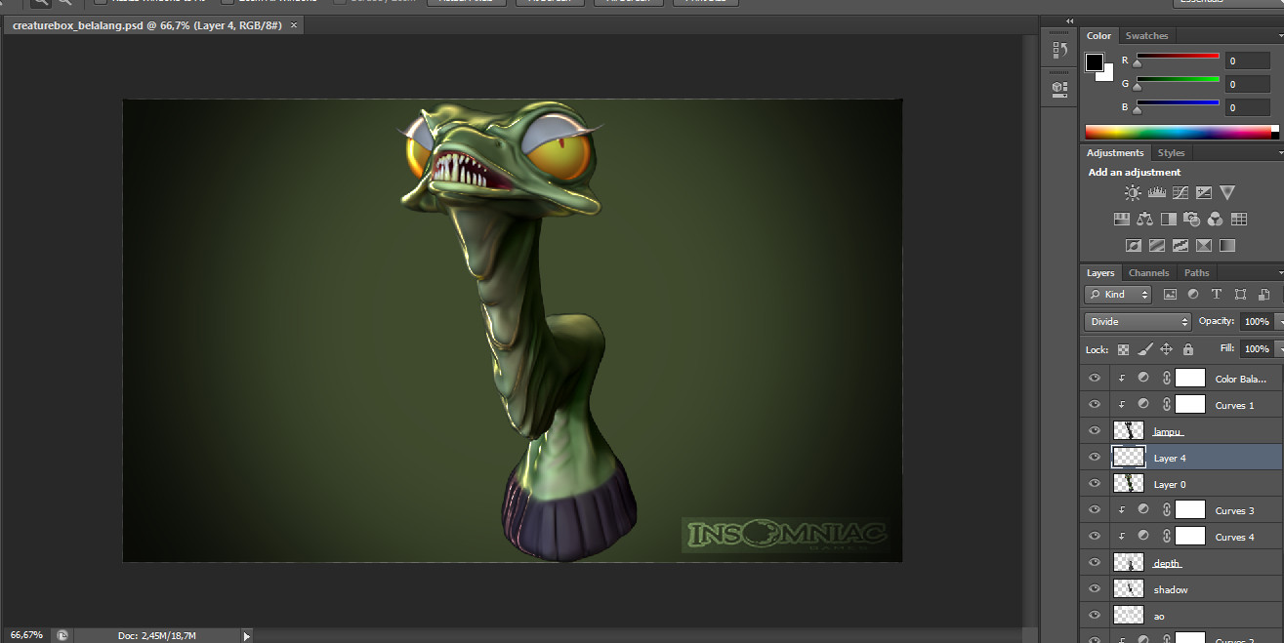This screenshot has width=1284, height=643.
Task: Filter layers by shape layers
Action: (x=1240, y=295)
